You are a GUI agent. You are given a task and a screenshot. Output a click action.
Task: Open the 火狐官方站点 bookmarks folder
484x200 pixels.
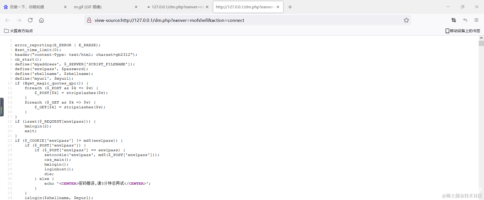click(18, 31)
